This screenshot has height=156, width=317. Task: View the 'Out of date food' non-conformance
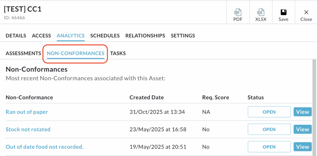tap(302, 147)
